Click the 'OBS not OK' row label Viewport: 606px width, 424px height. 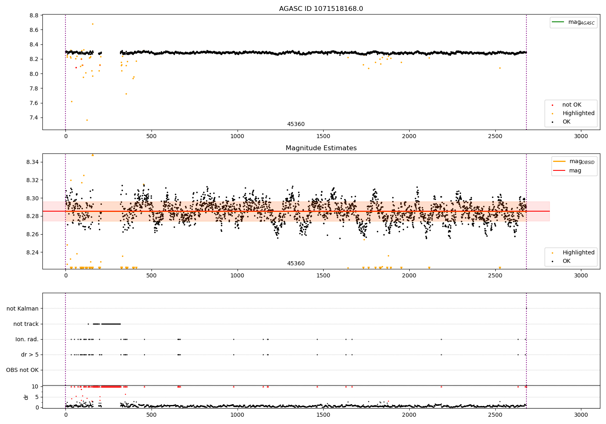click(22, 370)
